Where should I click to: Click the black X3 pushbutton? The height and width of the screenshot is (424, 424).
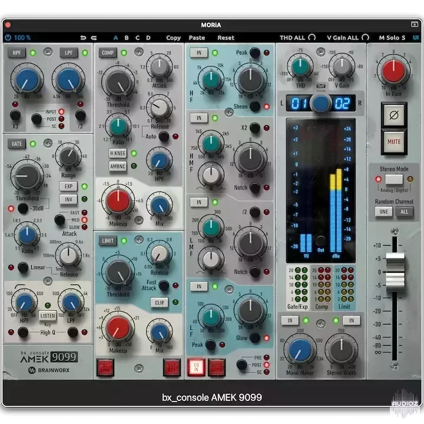pyautogui.click(x=15, y=115)
